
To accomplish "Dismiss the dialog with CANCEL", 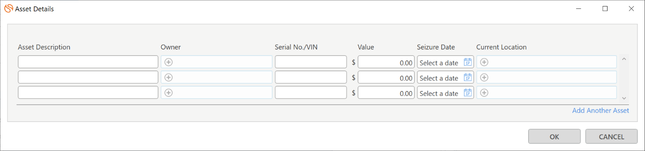I will point(611,137).
